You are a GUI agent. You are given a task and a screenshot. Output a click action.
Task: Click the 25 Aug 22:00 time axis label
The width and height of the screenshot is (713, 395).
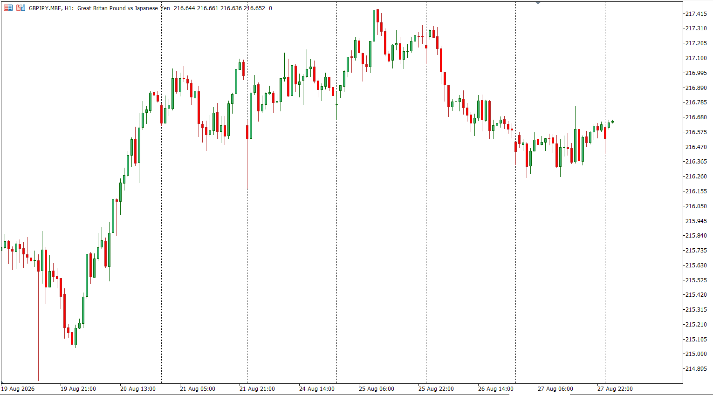pos(436,389)
